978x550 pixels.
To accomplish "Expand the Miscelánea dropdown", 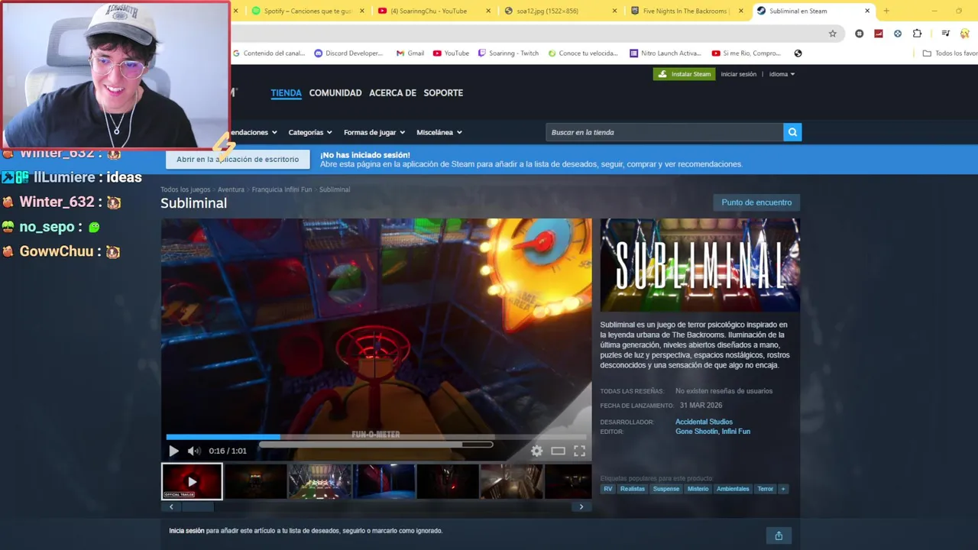I will click(x=439, y=132).
